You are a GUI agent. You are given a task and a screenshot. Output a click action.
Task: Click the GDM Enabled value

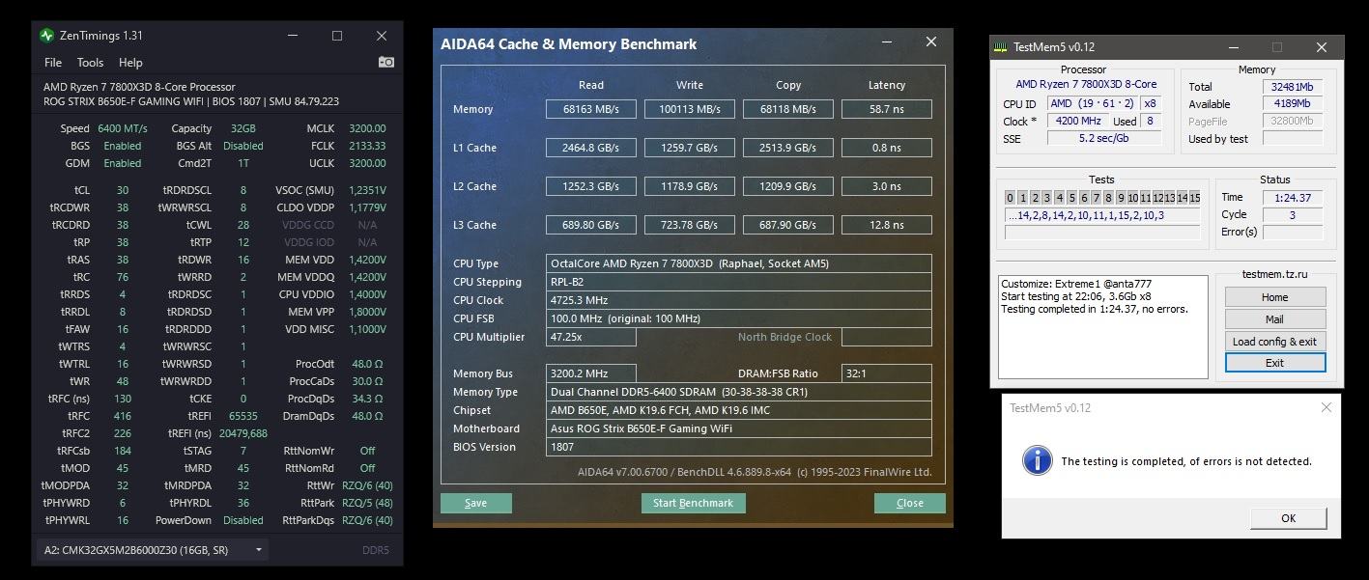pyautogui.click(x=123, y=163)
